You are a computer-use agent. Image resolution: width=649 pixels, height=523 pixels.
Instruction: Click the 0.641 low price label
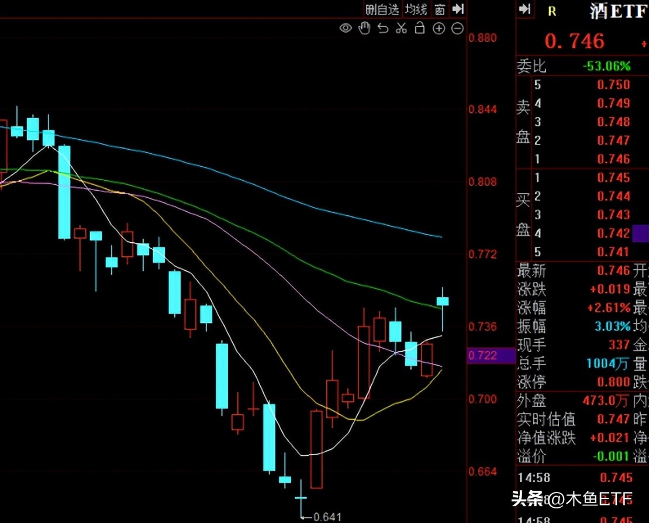click(x=327, y=517)
